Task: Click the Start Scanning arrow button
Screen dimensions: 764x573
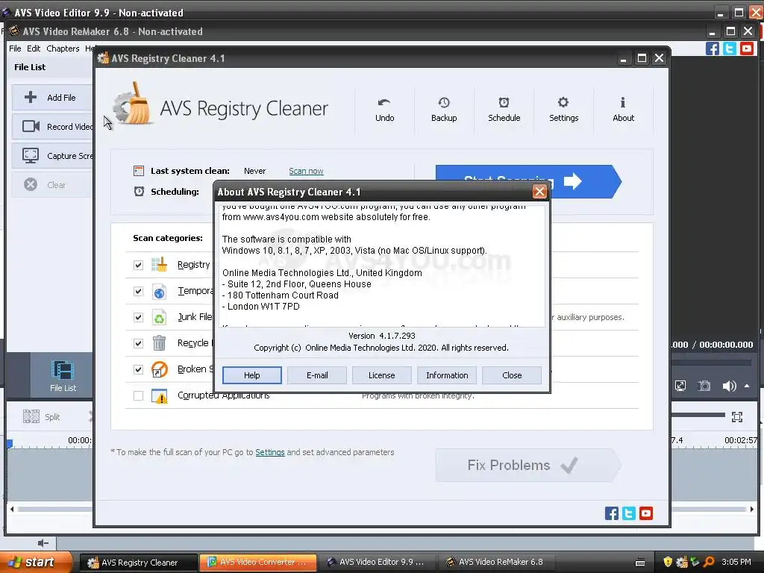Action: click(586, 182)
